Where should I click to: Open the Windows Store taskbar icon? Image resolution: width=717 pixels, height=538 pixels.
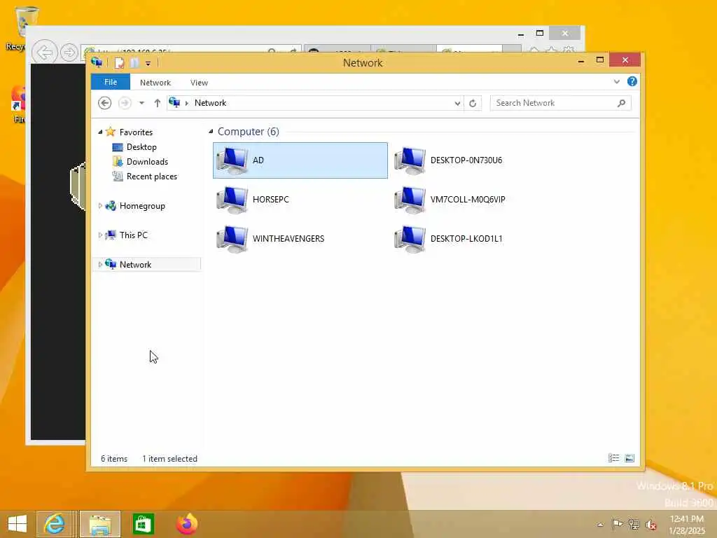click(x=143, y=524)
